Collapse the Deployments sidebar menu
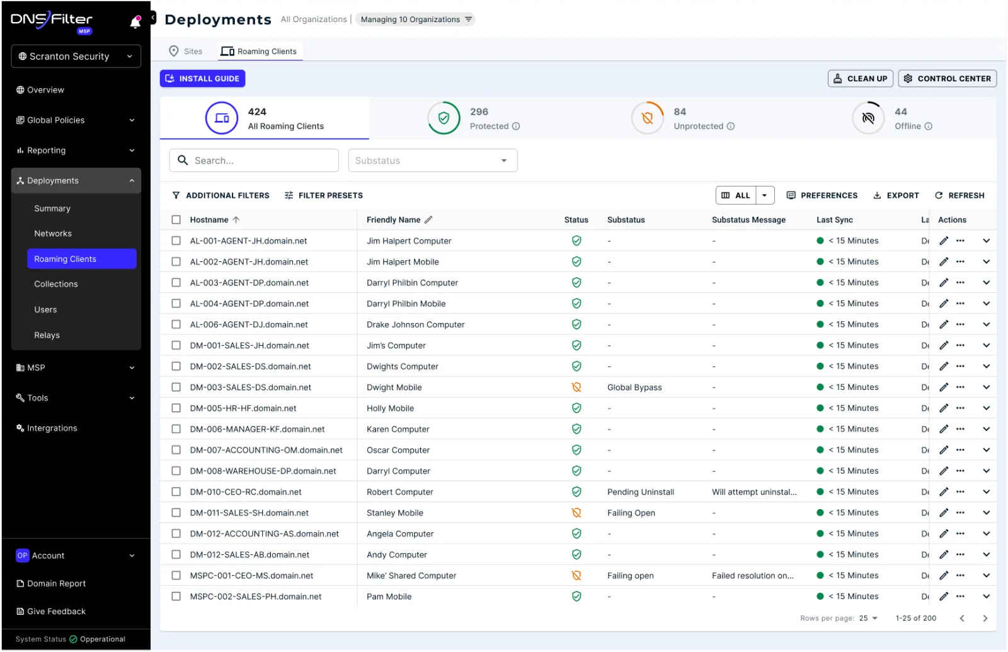The height and width of the screenshot is (652, 1008). 76,181
